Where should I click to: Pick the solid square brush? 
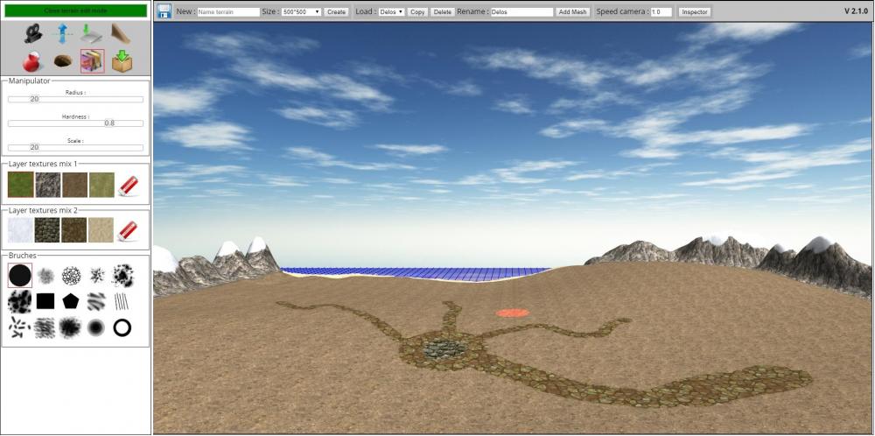45,301
